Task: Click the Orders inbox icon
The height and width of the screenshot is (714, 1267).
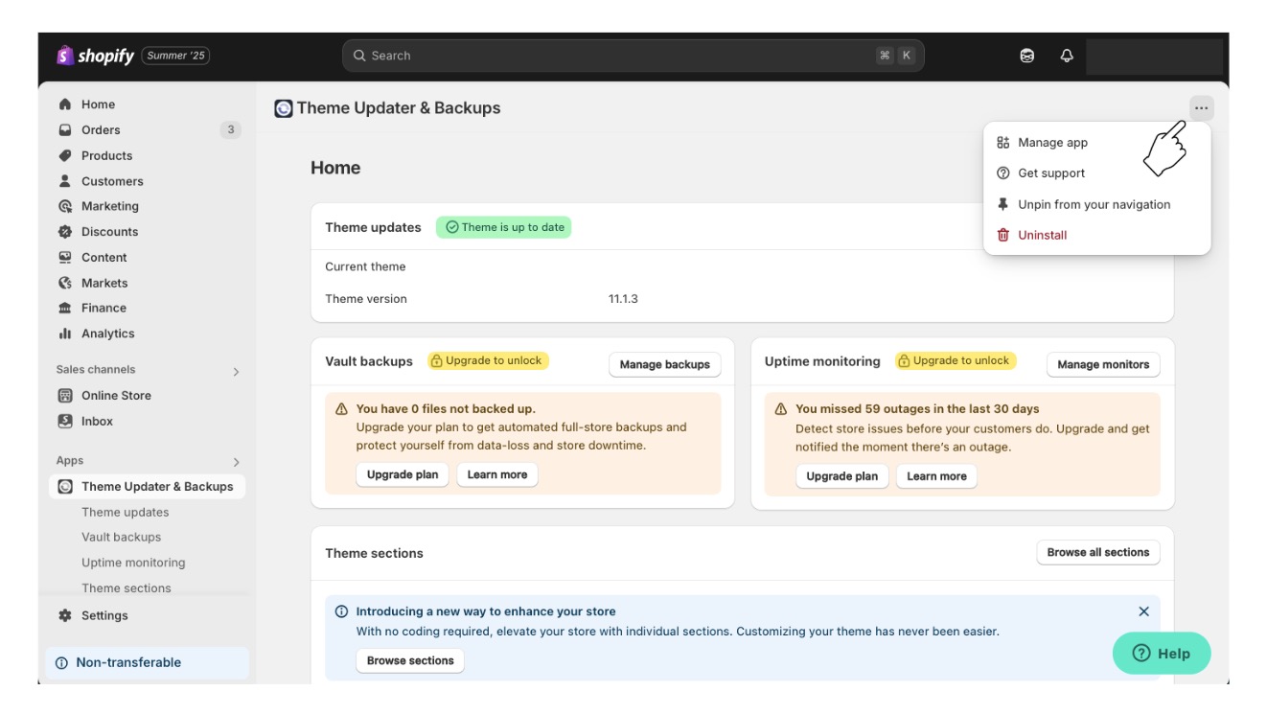Action: pyautogui.click(x=65, y=130)
